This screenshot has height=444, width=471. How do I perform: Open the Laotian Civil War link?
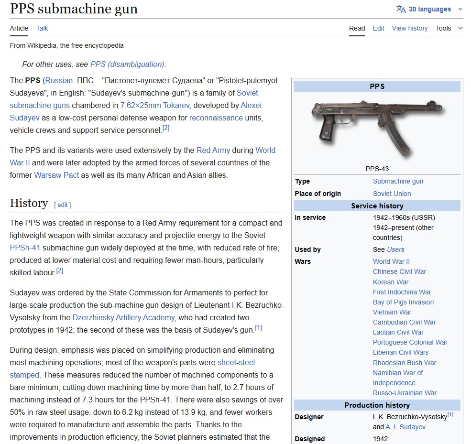398,332
